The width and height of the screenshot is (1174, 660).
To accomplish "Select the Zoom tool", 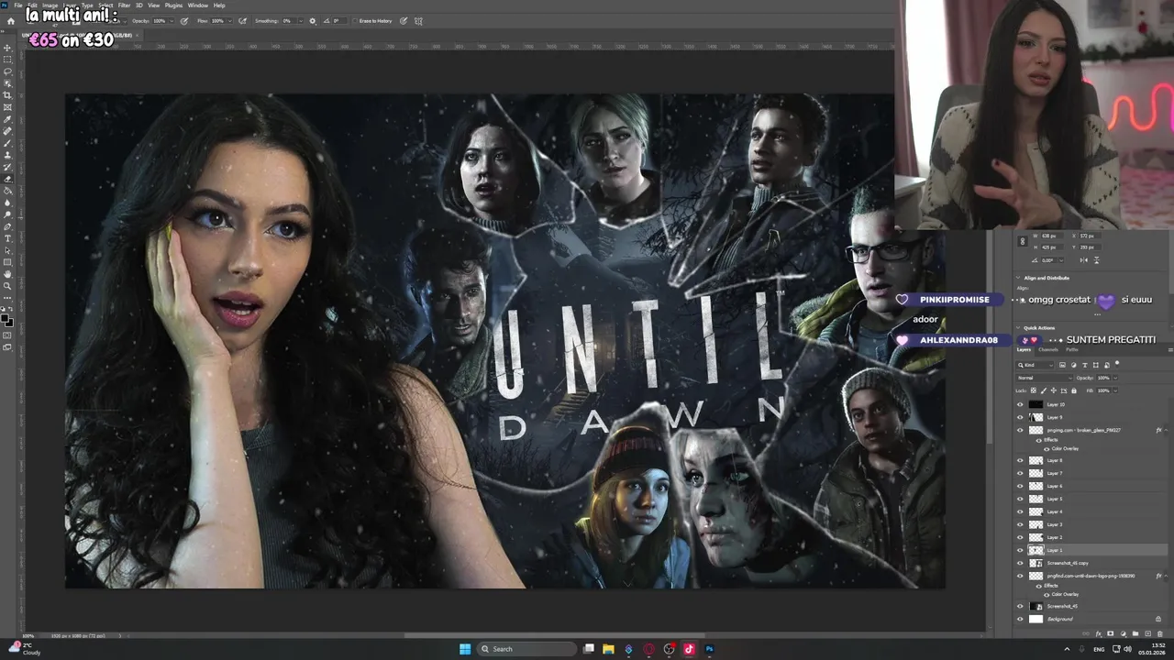I will coord(7,285).
